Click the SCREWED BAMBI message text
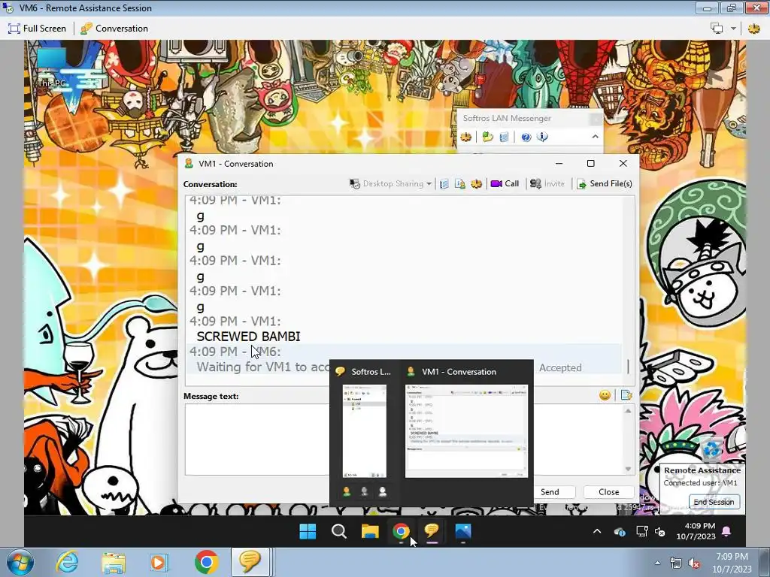 click(248, 337)
